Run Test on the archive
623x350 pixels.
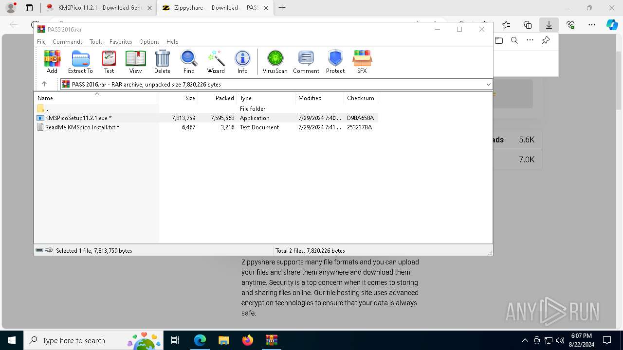(x=109, y=62)
